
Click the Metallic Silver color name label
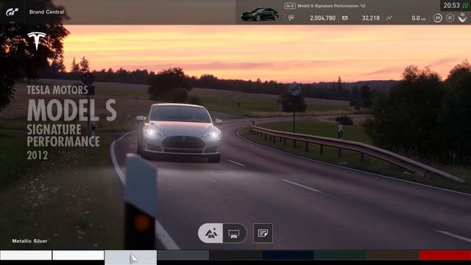(29, 241)
